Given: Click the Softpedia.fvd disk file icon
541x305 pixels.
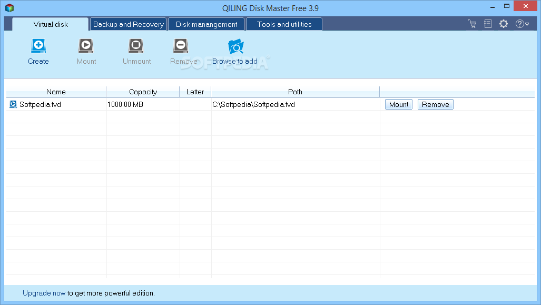Looking at the screenshot, I should click(x=13, y=104).
